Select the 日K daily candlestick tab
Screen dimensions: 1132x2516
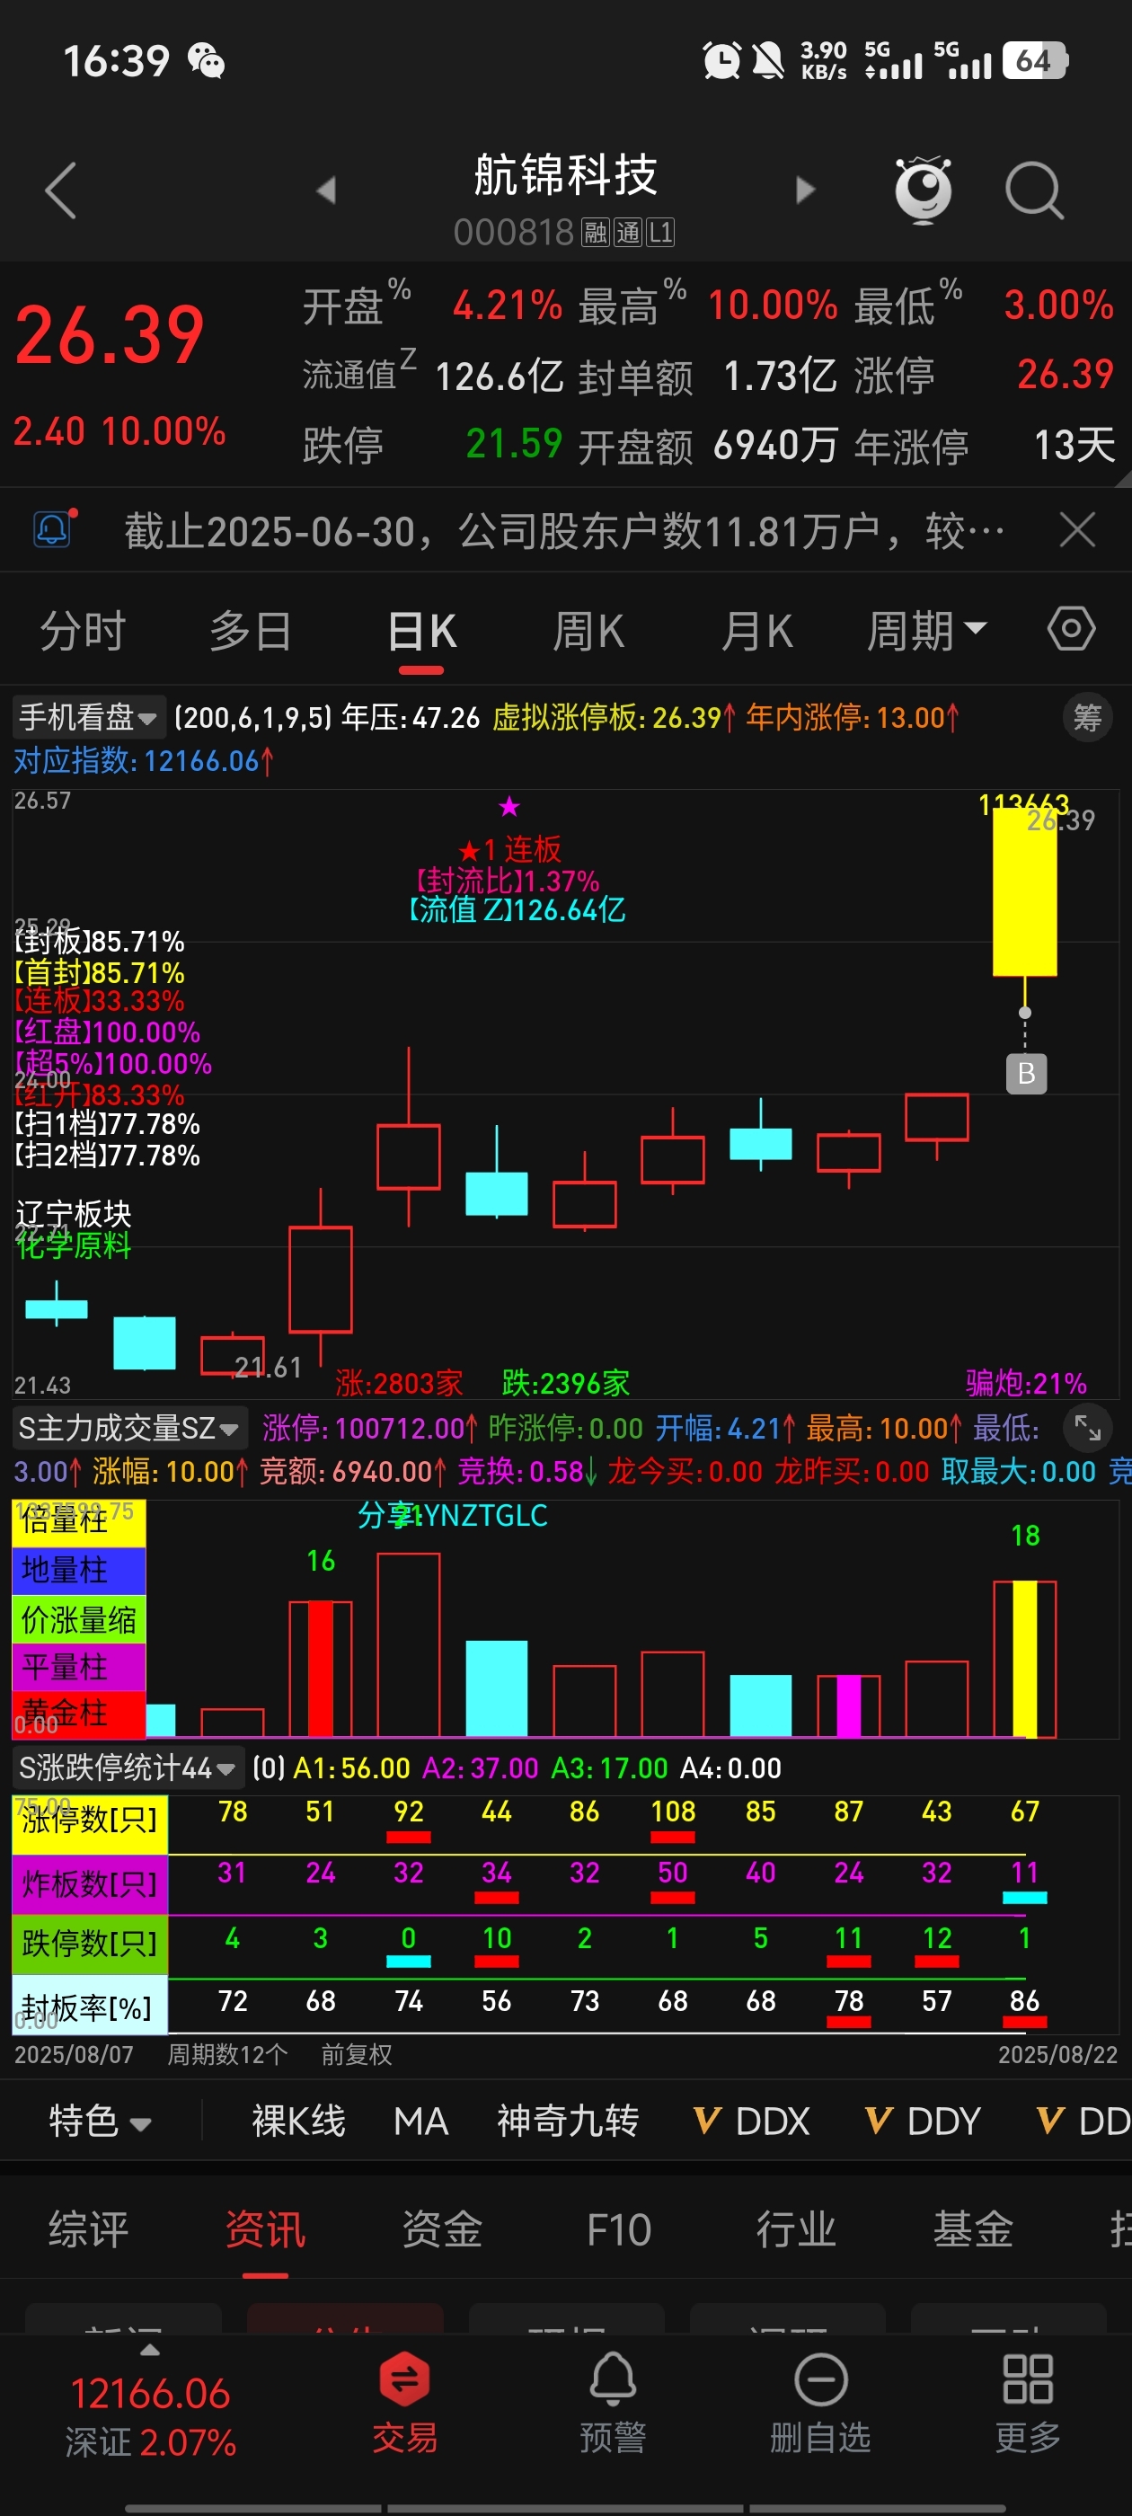click(x=421, y=631)
